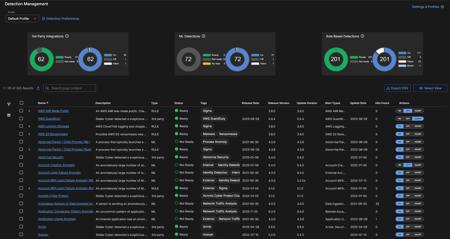Click the refresh results icon
The image size is (450, 239).
click(38, 88)
